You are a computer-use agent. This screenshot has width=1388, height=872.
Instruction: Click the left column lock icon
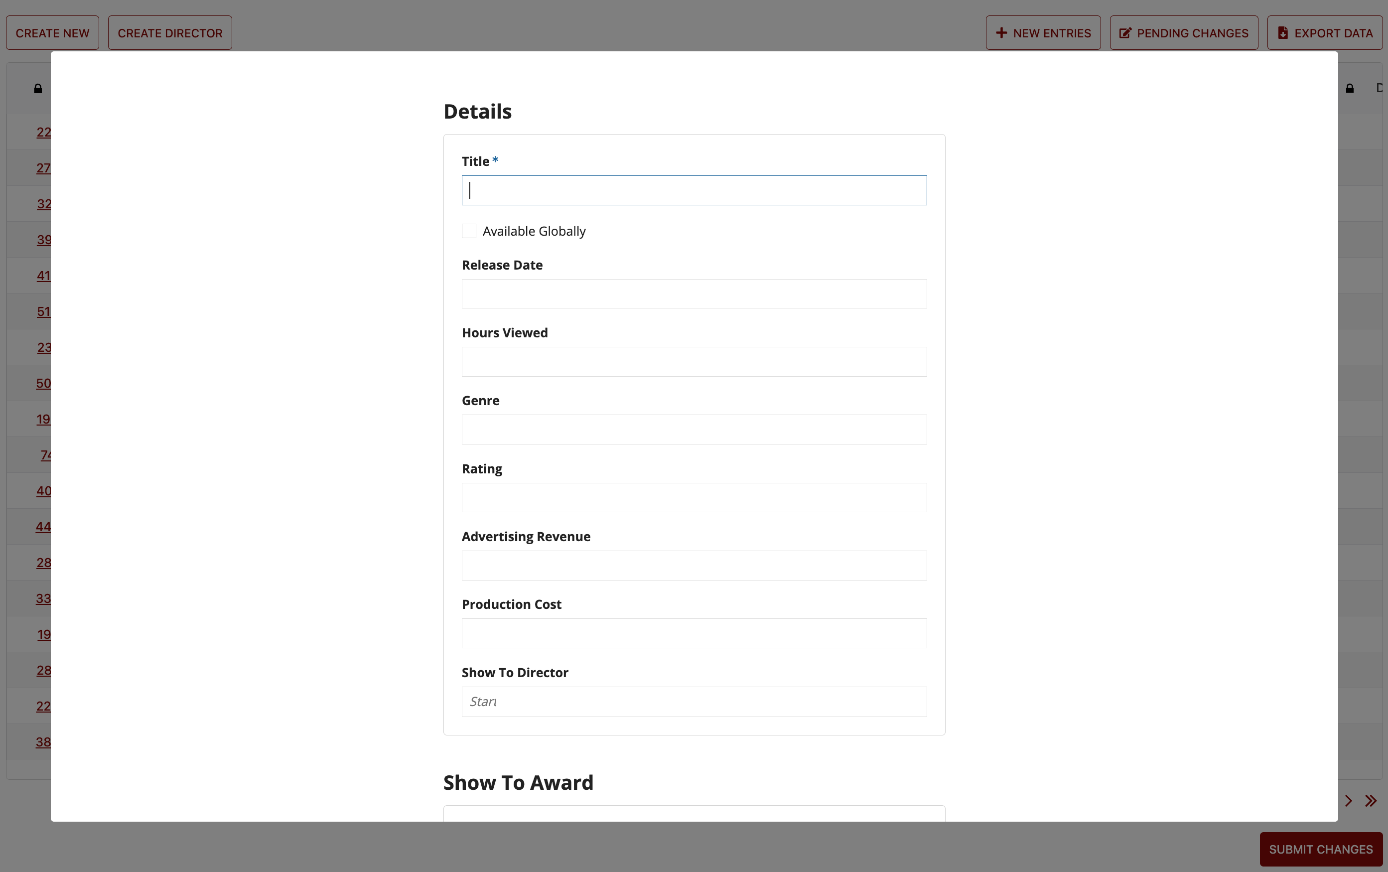pos(38,89)
